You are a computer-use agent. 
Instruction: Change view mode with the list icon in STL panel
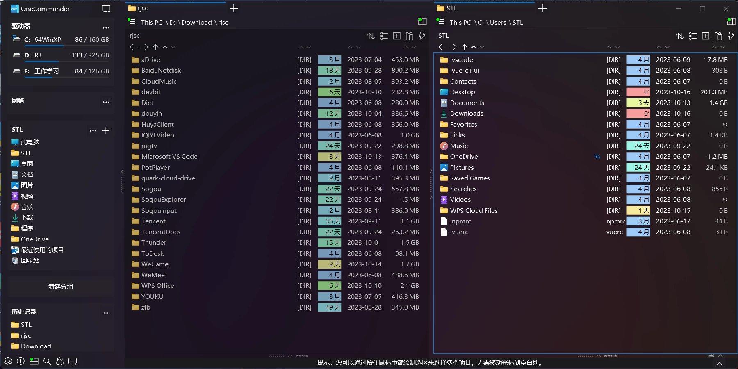[693, 36]
